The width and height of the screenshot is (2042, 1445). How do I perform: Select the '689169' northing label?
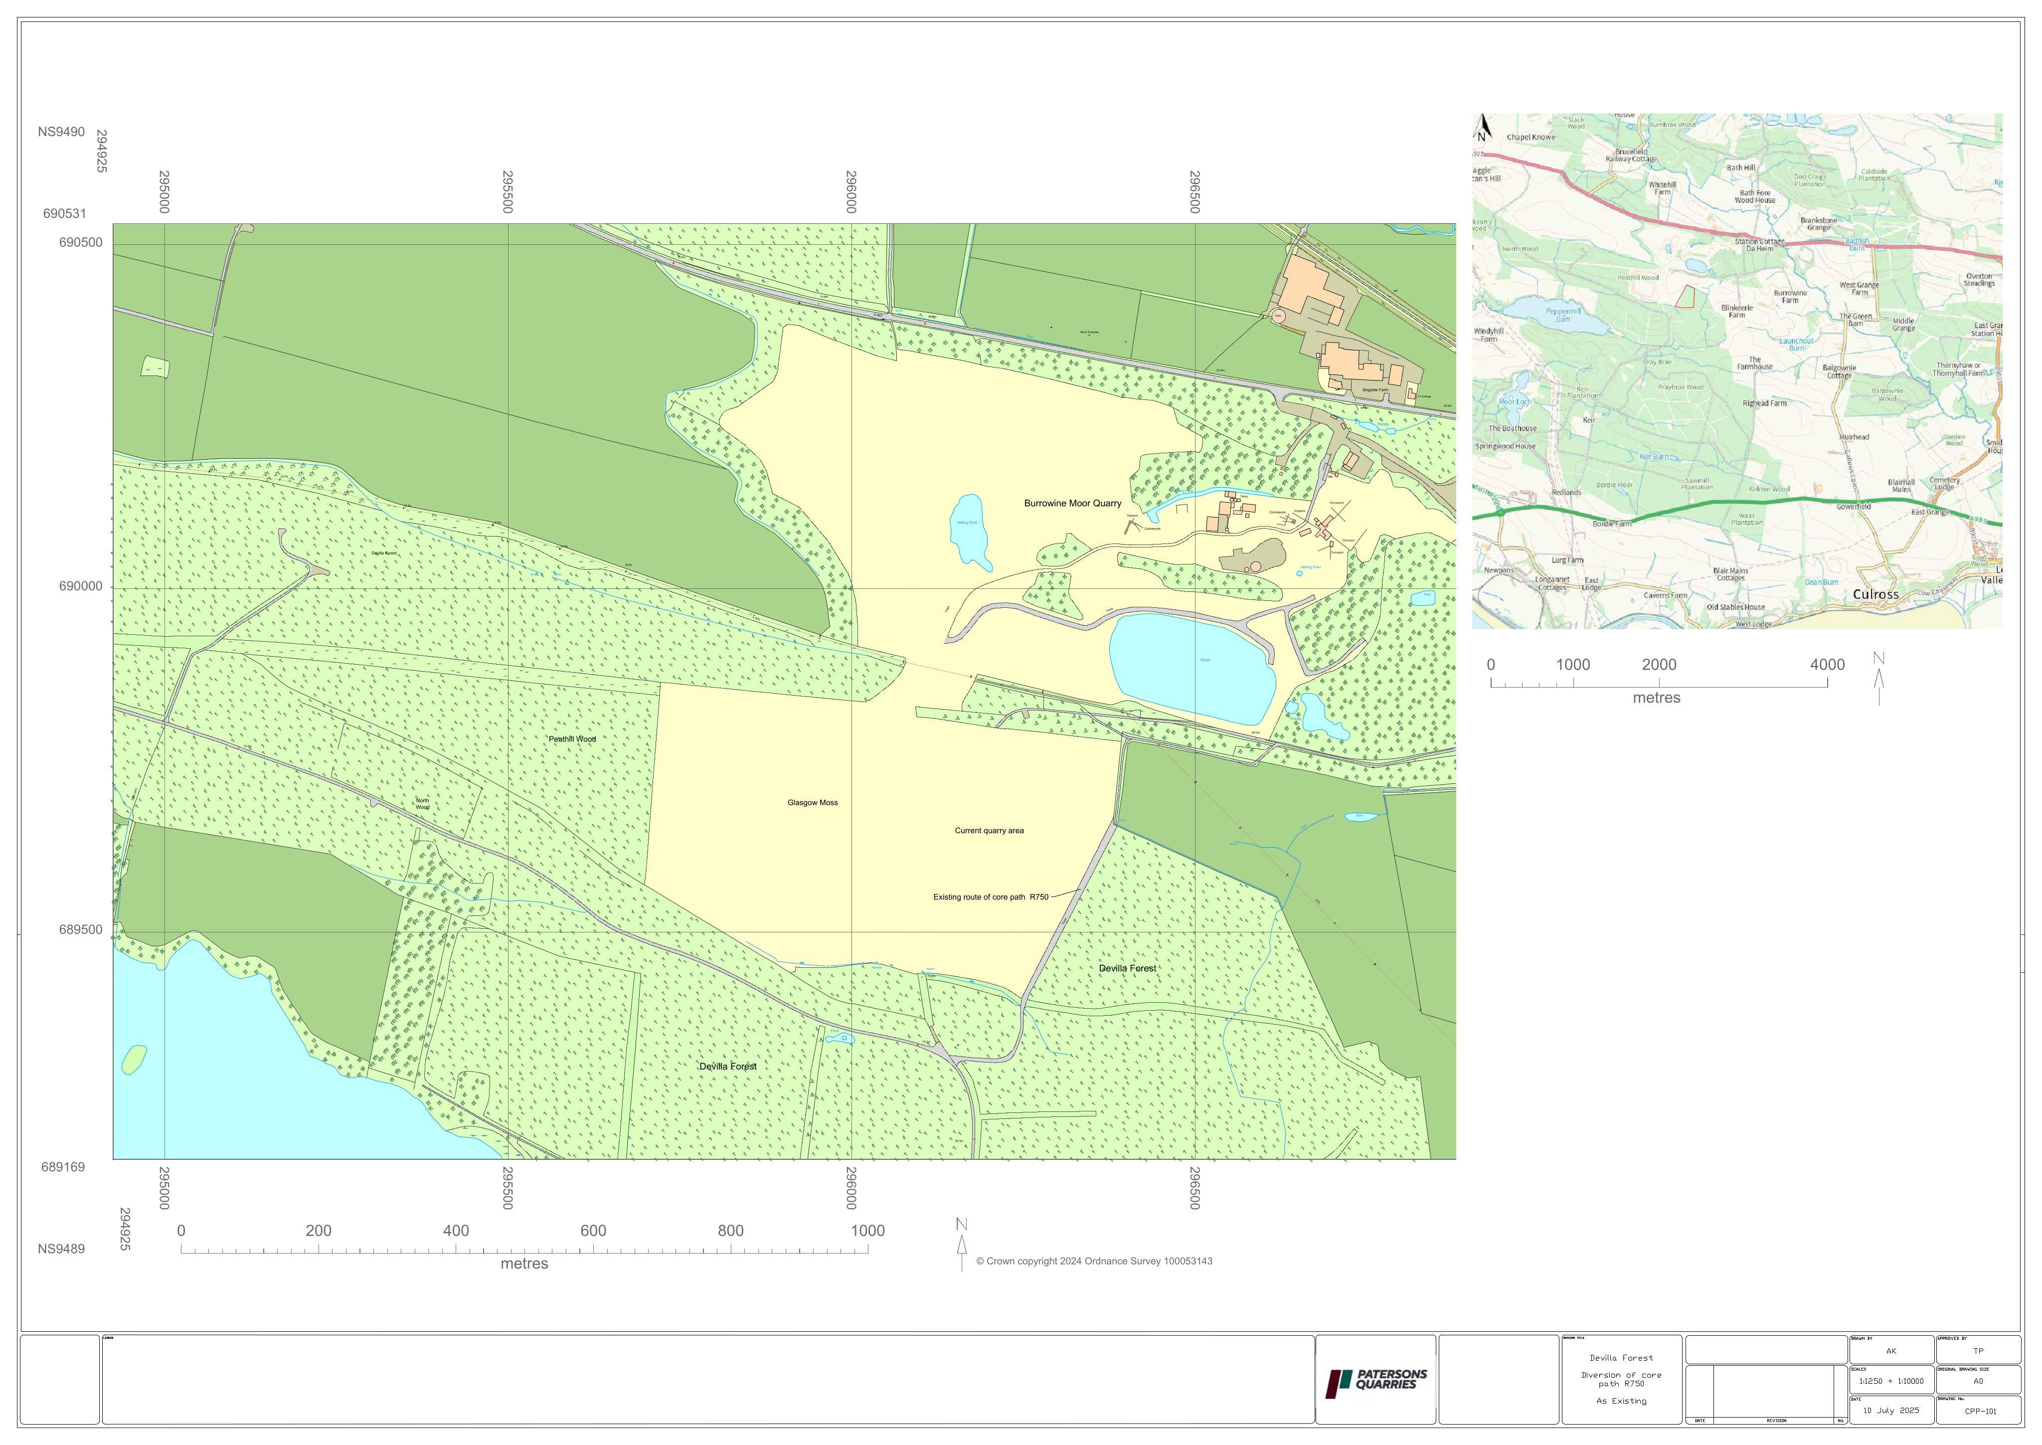(63, 1167)
